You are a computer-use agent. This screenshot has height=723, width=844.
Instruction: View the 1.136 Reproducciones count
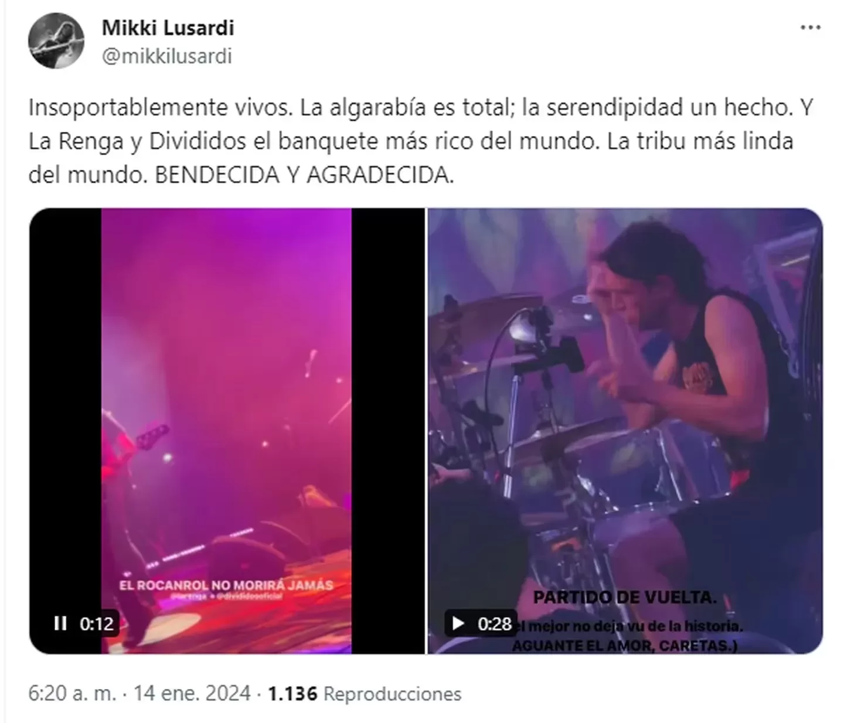point(365,694)
